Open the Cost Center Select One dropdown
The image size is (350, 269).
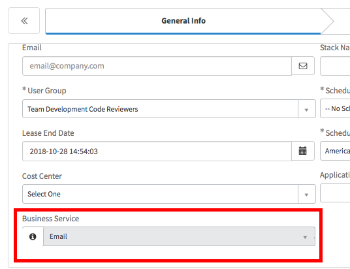tap(169, 194)
